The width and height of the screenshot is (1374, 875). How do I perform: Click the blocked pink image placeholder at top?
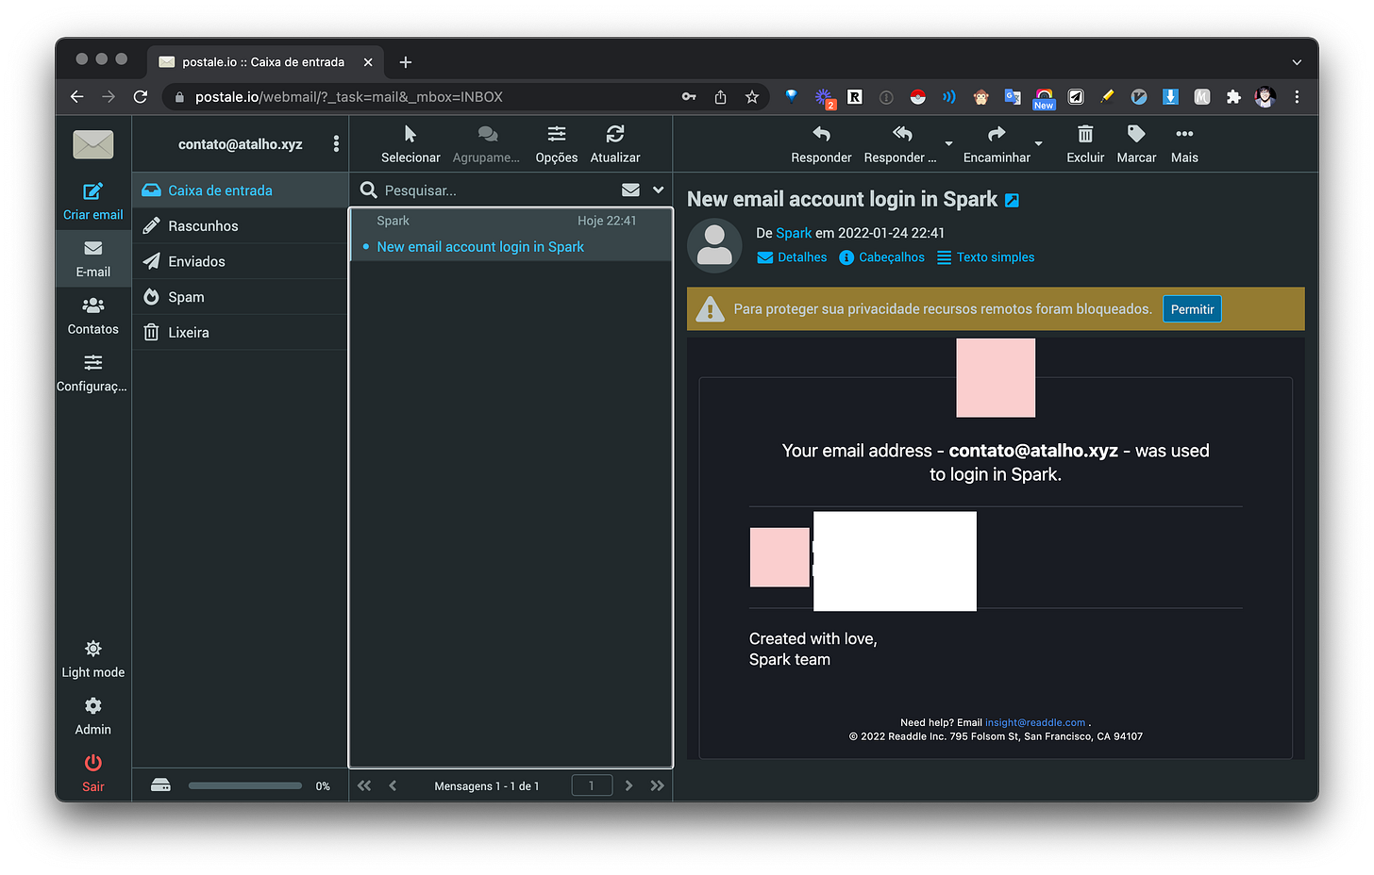pyautogui.click(x=996, y=377)
